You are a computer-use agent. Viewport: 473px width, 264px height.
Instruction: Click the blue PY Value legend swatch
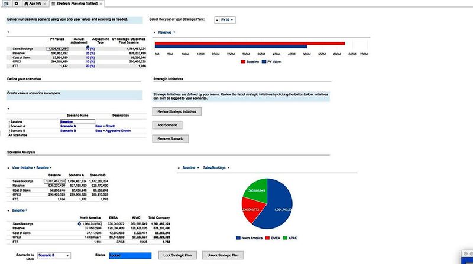(x=264, y=62)
